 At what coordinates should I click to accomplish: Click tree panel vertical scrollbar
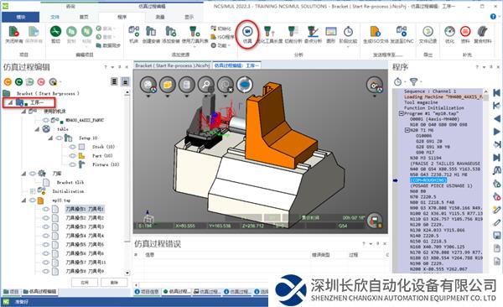127,182
